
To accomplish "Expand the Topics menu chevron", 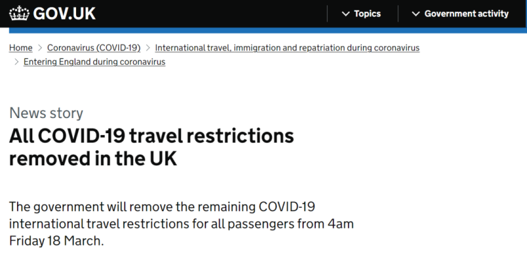I will click(x=345, y=14).
